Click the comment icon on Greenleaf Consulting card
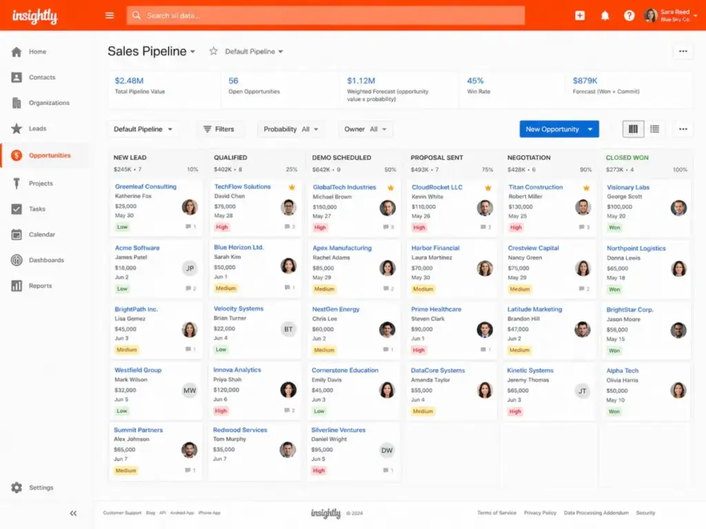 pyautogui.click(x=188, y=227)
